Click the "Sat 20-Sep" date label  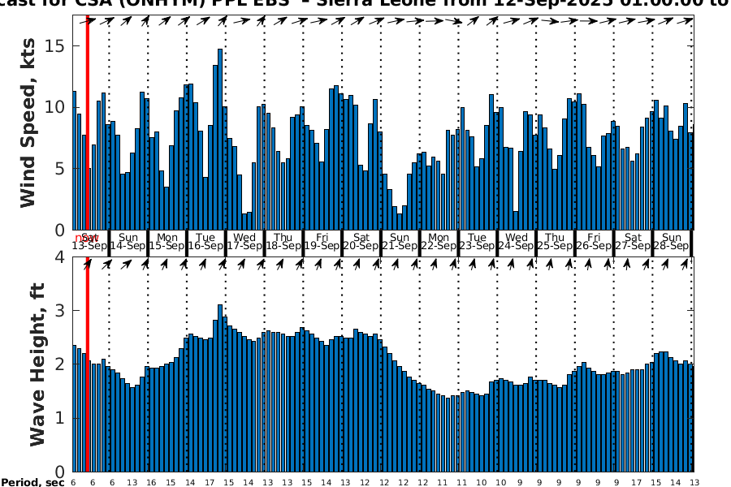click(361, 241)
